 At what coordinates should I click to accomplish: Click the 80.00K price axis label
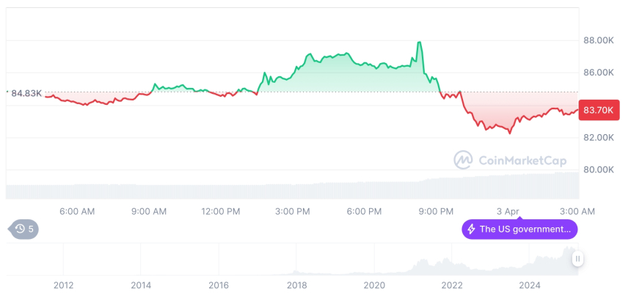click(598, 170)
